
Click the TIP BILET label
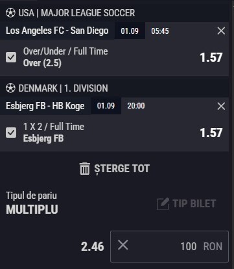point(194,203)
